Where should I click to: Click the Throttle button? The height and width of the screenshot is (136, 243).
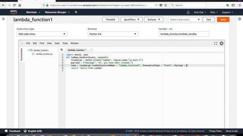tap(110, 20)
